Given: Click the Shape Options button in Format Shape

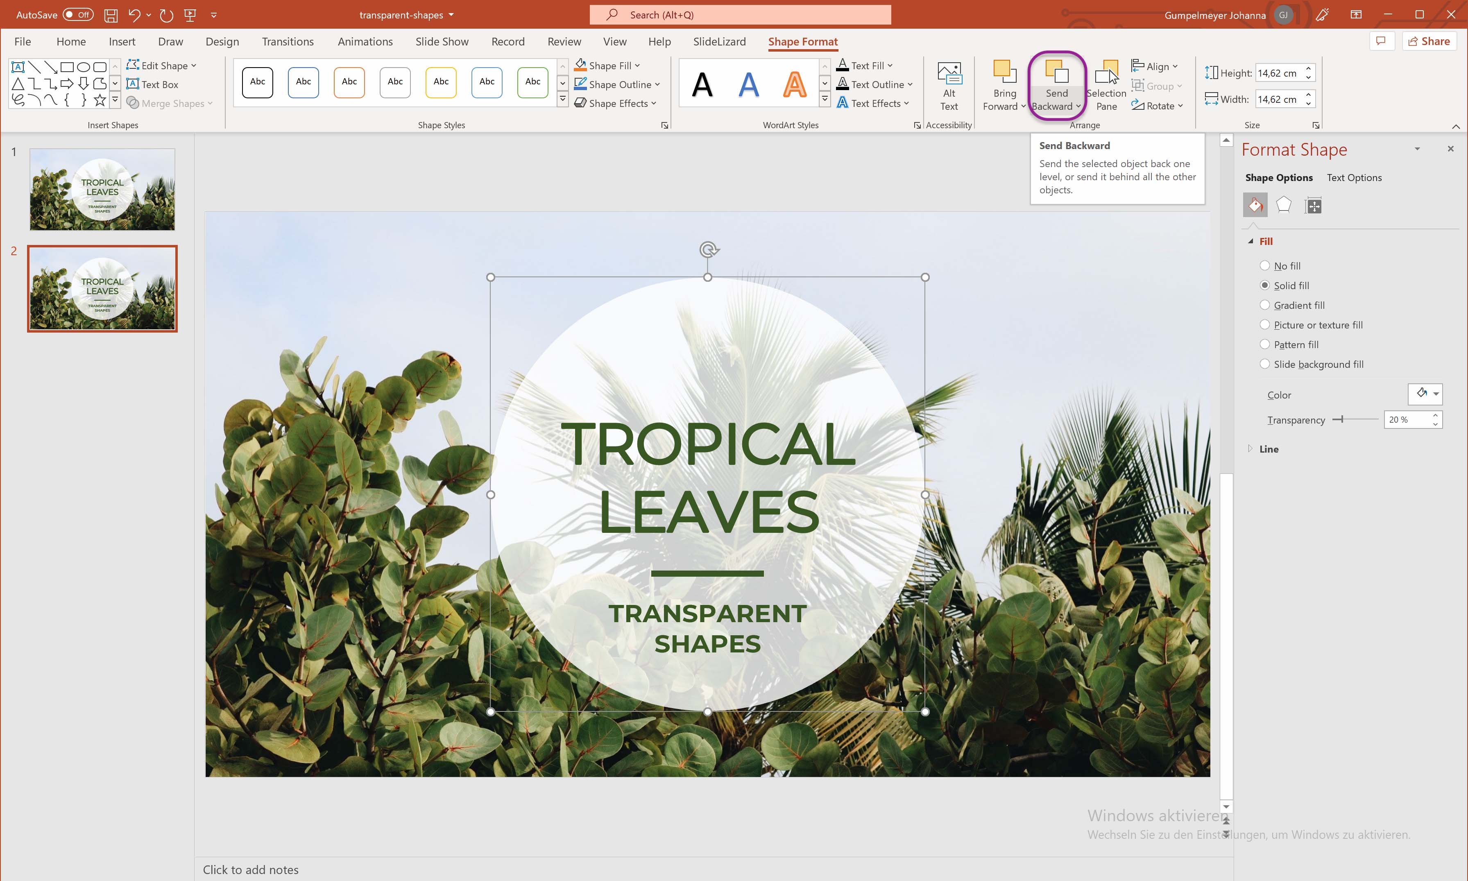Looking at the screenshot, I should coord(1278,176).
